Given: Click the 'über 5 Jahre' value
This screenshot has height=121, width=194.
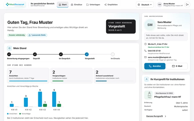Looking at the screenshot, I should pos(182,103).
